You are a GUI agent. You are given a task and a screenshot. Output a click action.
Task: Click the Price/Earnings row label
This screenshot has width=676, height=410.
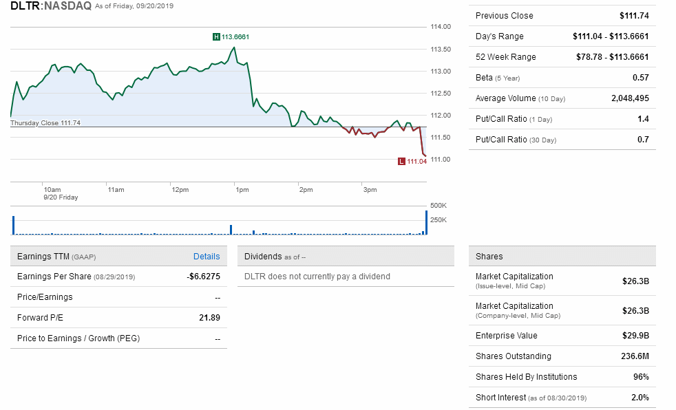coord(45,297)
